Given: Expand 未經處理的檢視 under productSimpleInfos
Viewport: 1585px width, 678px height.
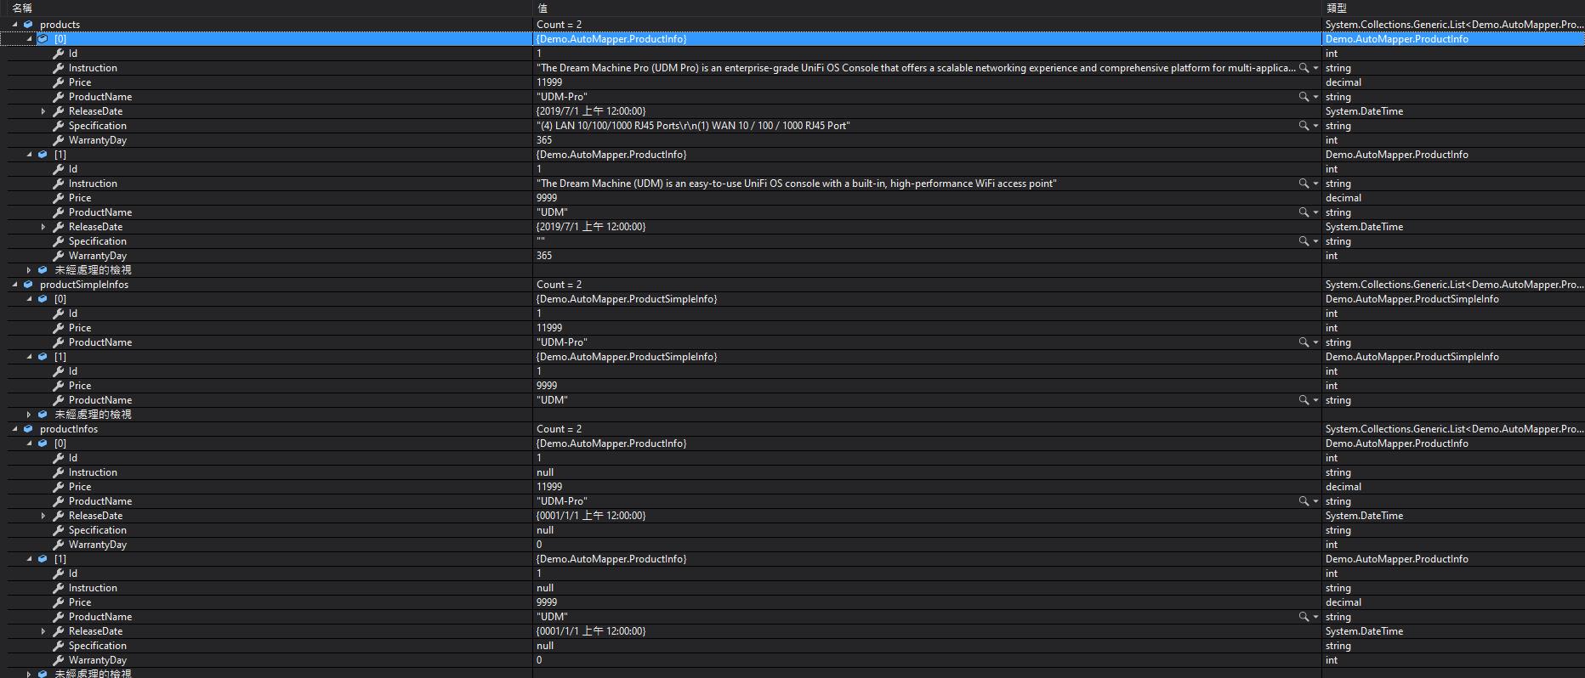Looking at the screenshot, I should click(29, 415).
